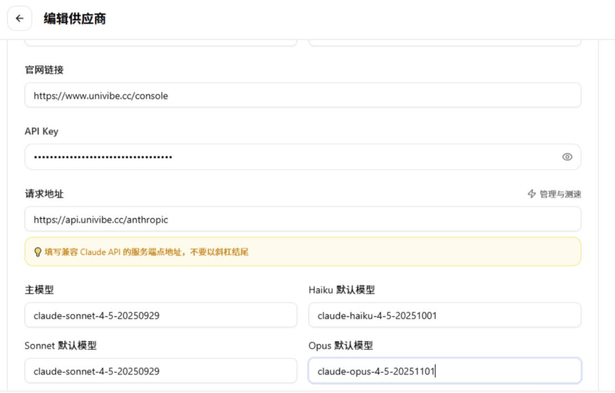Screen dimensions: 615x393
Task: Click the API Key label
Action: (x=41, y=131)
